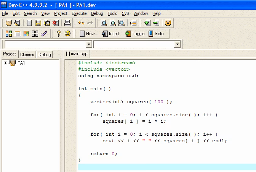256x172 pixels.
Task: Add file to project plus icon
Action: tap(147, 23)
